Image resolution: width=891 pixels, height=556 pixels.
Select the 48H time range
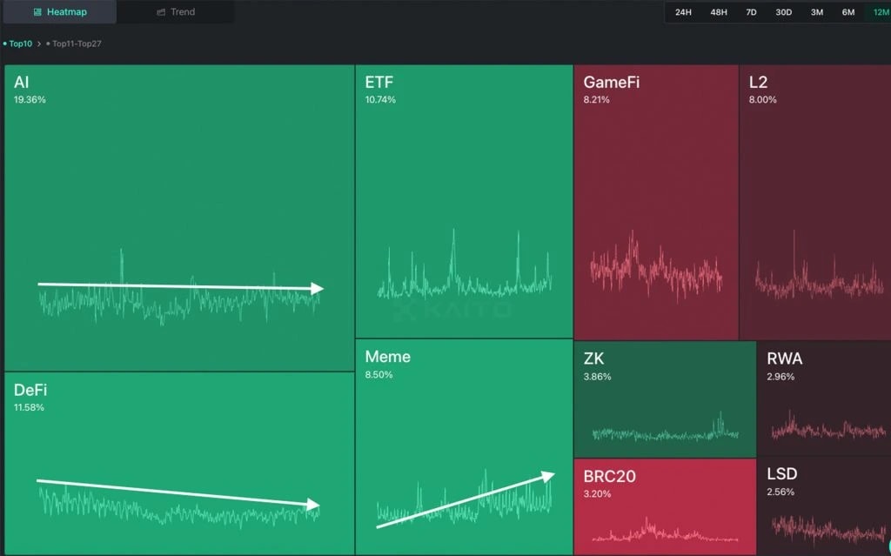[x=720, y=13]
